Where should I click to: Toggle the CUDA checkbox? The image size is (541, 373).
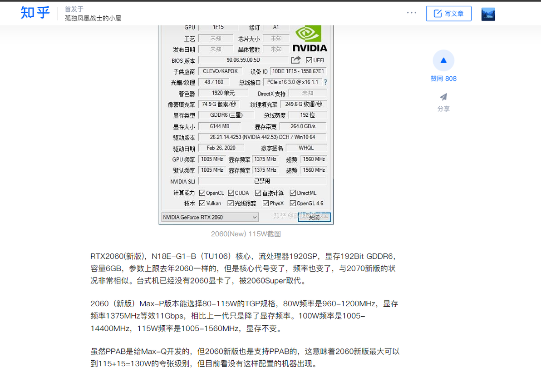[x=231, y=193]
